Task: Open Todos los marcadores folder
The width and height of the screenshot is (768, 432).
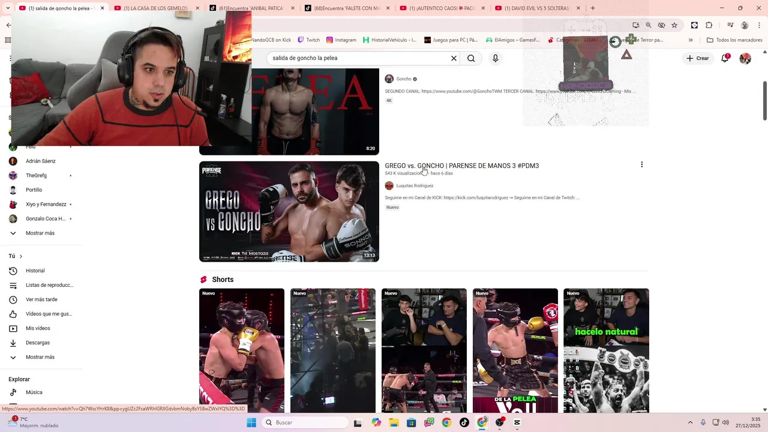Action: point(734,40)
